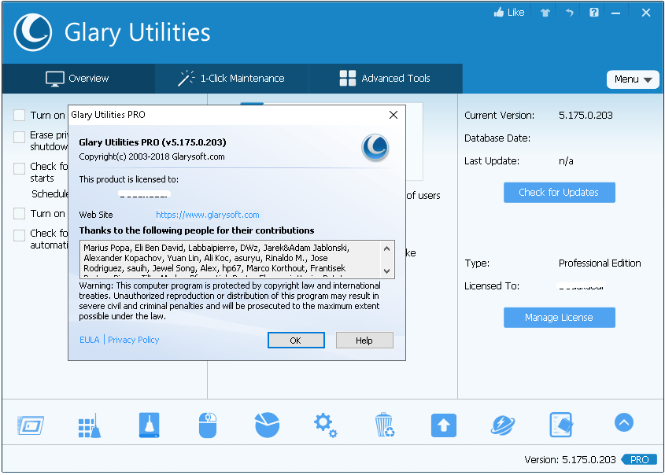
Task: Switch to the Advanced Tools tab
Action: pos(386,79)
